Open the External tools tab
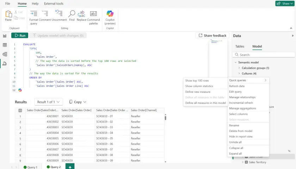Image resolution: width=296 pixels, height=169 pixels. (x=54, y=4)
